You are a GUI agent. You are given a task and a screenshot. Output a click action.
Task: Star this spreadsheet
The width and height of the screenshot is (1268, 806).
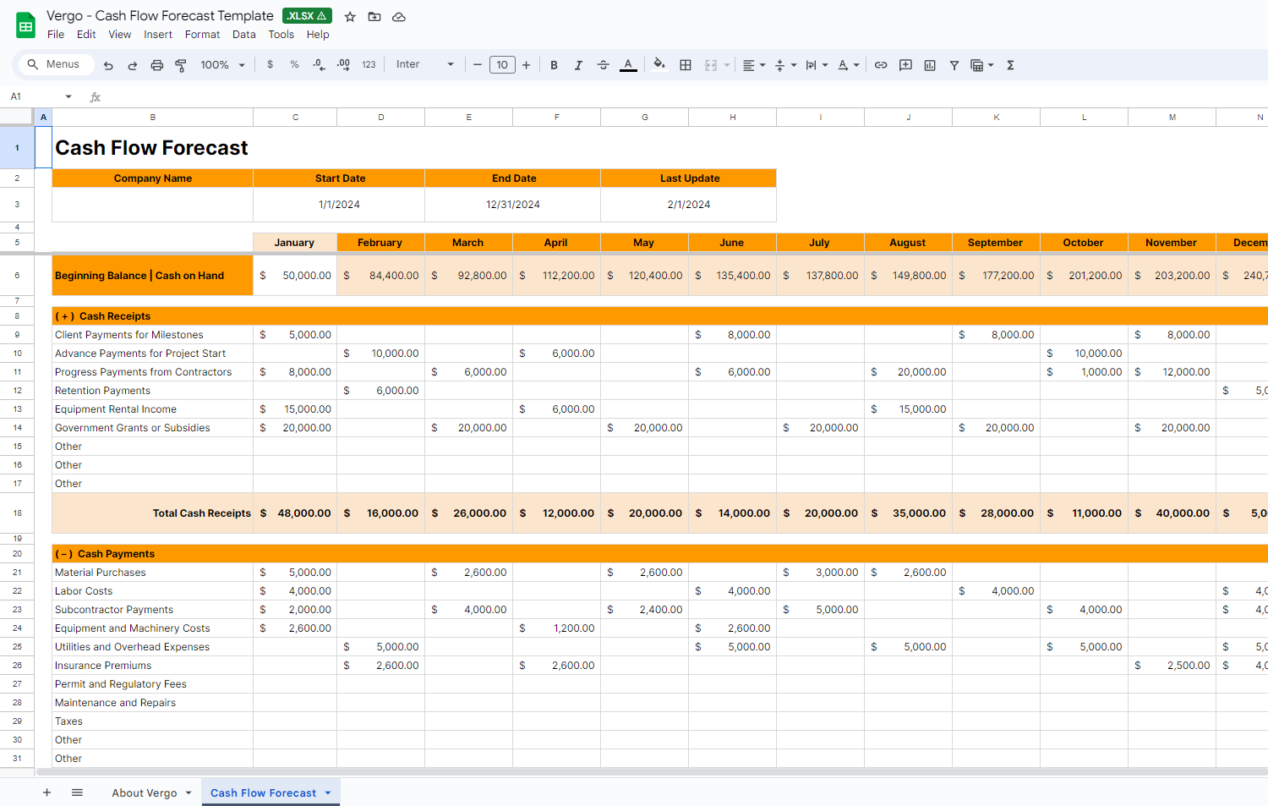(350, 16)
